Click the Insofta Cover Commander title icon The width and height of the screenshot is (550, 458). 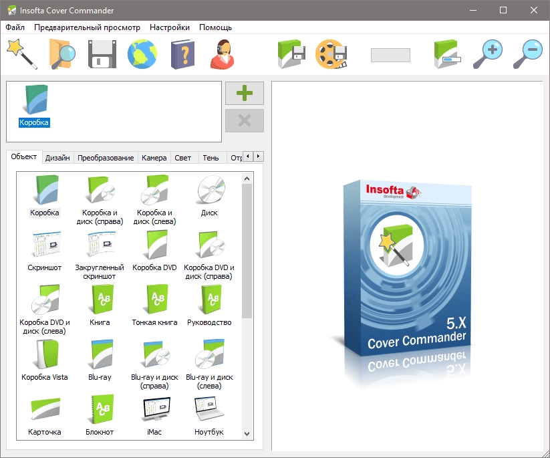click(11, 10)
